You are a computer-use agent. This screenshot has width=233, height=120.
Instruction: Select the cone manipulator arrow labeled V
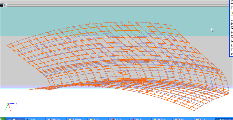pos(123,73)
